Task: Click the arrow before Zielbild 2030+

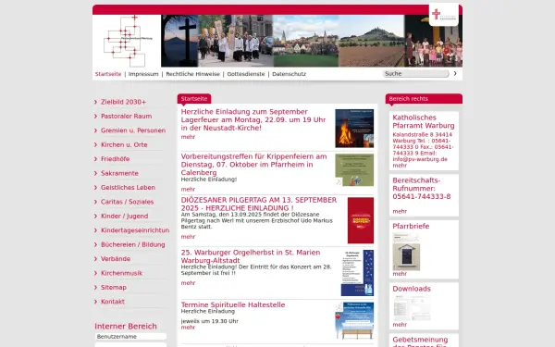Action: tap(95, 102)
